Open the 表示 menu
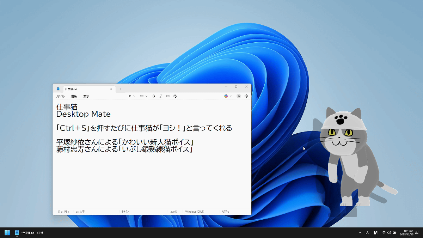The height and width of the screenshot is (238, 423). 86,96
